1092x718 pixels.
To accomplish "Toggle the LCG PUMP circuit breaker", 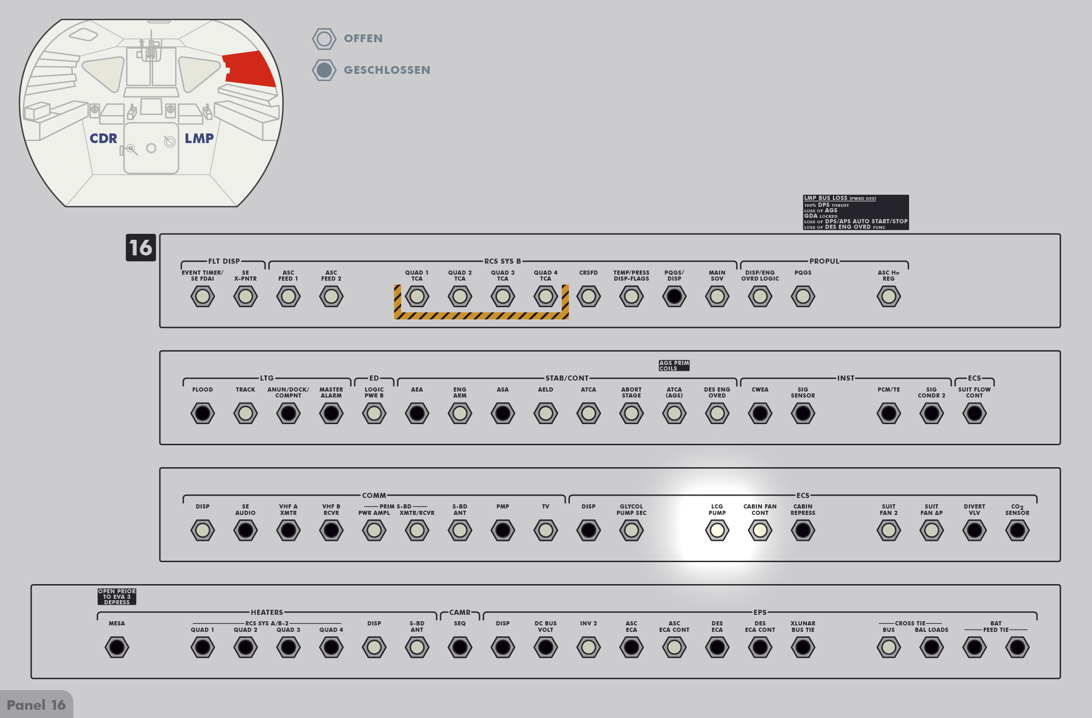I will point(717,530).
